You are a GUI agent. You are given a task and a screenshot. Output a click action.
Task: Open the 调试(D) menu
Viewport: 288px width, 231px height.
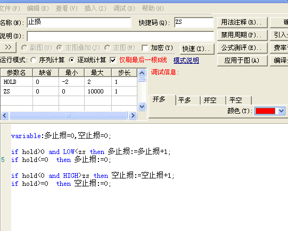(x=124, y=8)
